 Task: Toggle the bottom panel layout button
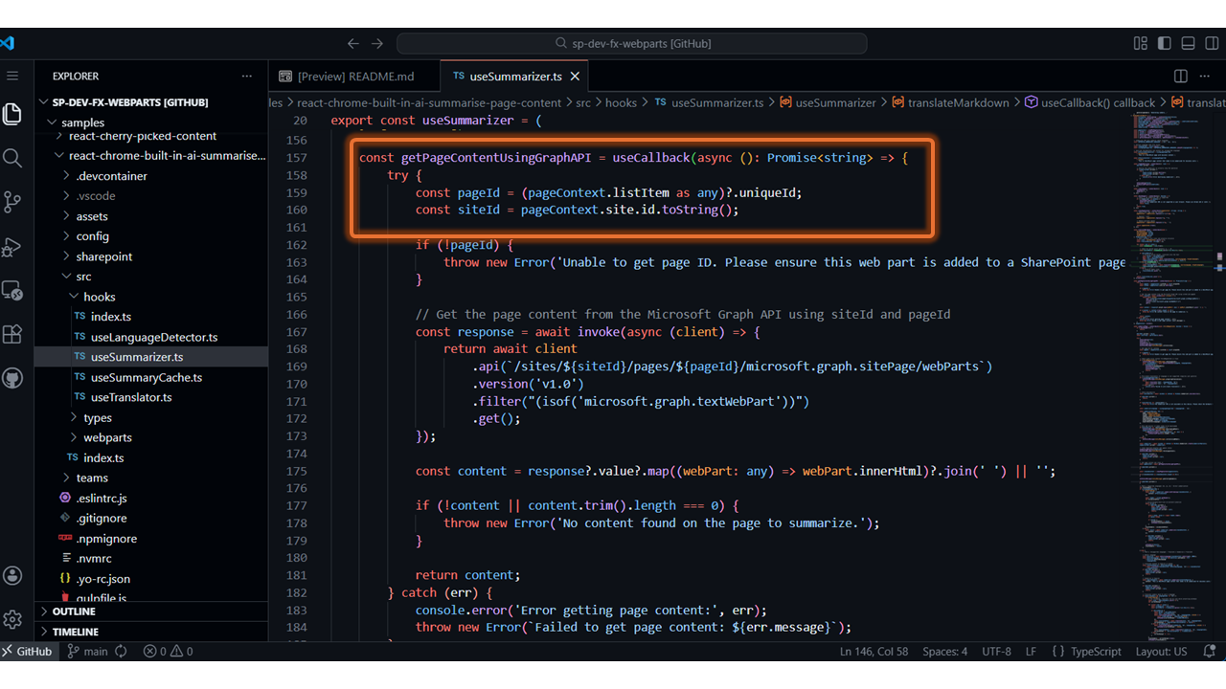coord(1188,43)
